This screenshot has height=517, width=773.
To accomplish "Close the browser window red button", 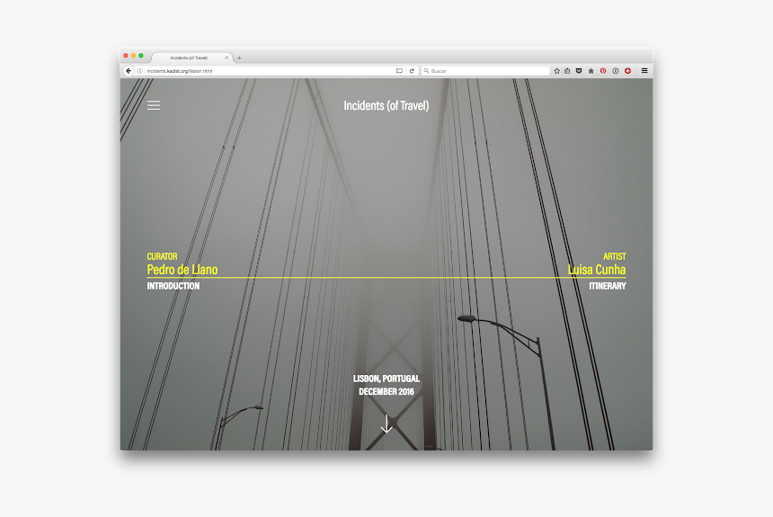I will (x=126, y=56).
